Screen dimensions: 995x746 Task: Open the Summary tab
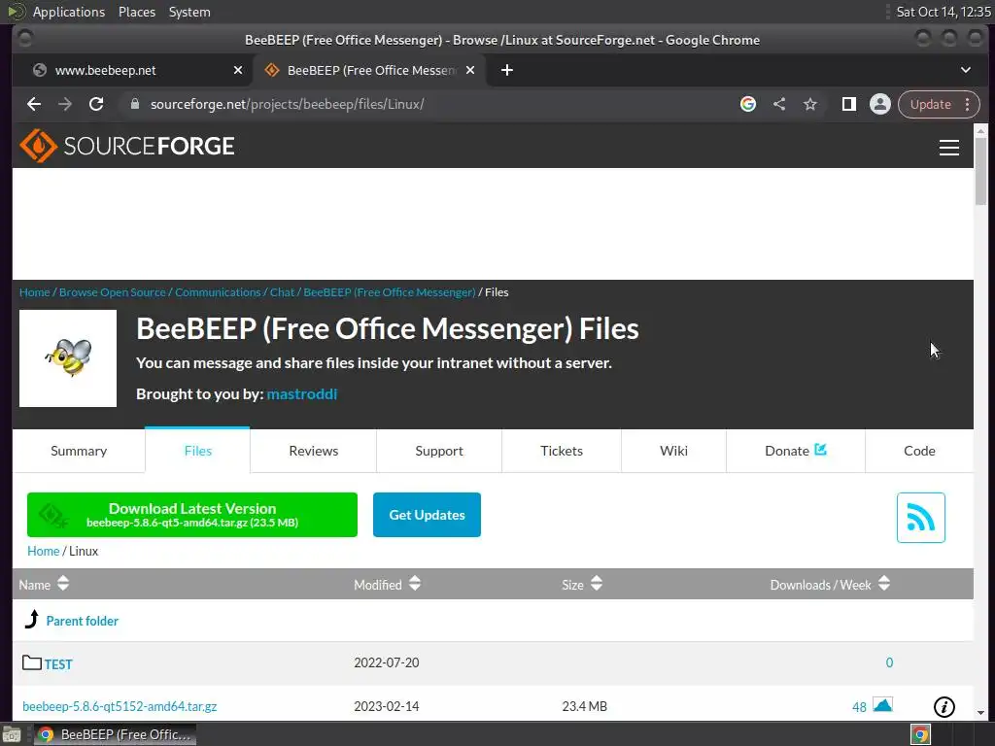[x=79, y=451]
